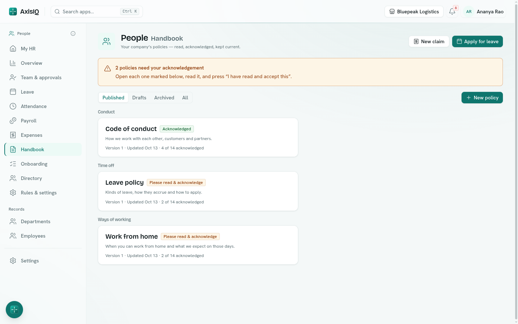Switch to the Archived tab

[164, 98]
